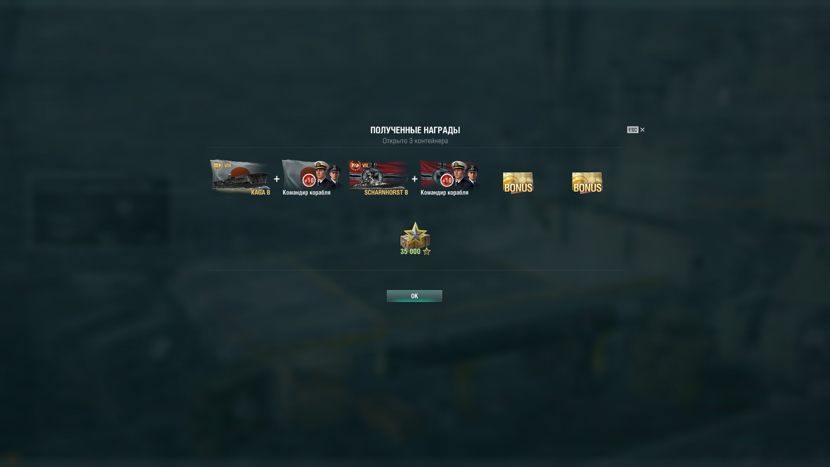830x467 pixels.
Task: Close the rewards window with X
Action: point(642,130)
